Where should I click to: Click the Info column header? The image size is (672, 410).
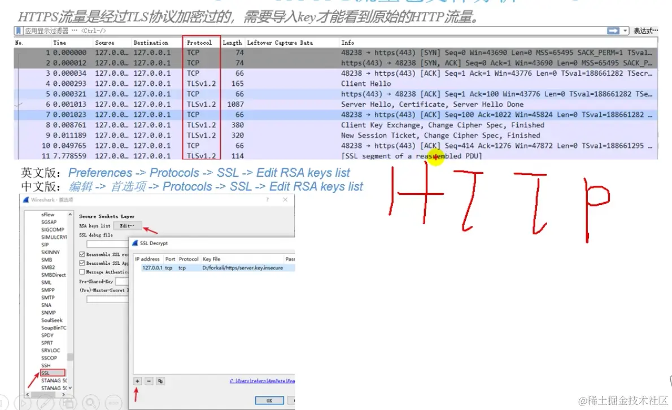347,43
